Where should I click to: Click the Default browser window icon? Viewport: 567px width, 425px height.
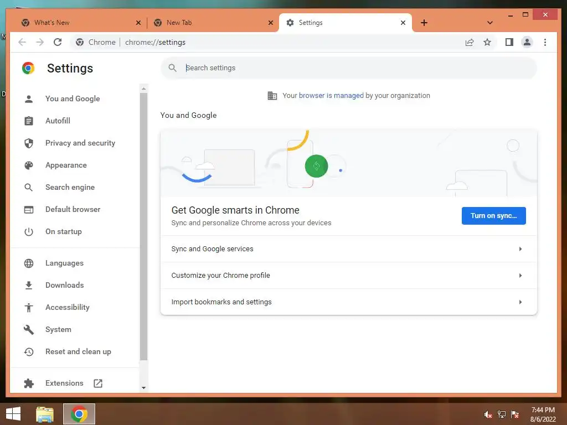tap(29, 210)
